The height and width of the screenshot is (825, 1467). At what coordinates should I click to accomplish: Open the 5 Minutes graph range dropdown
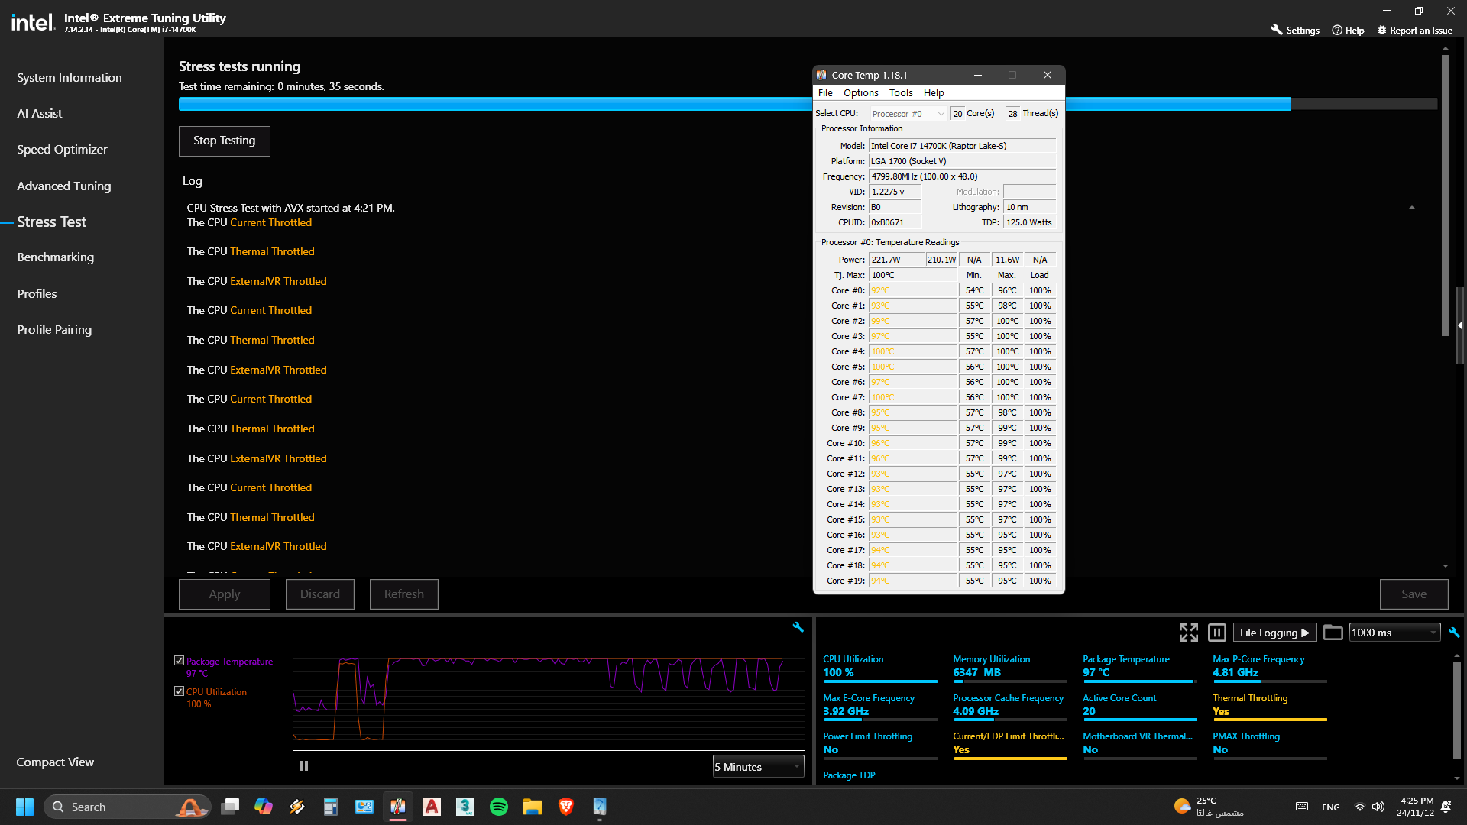[758, 767]
